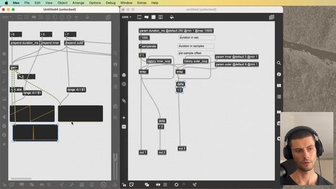Click the object box icon in gen toolbar
The width and height of the screenshot is (336, 189).
point(139,17)
